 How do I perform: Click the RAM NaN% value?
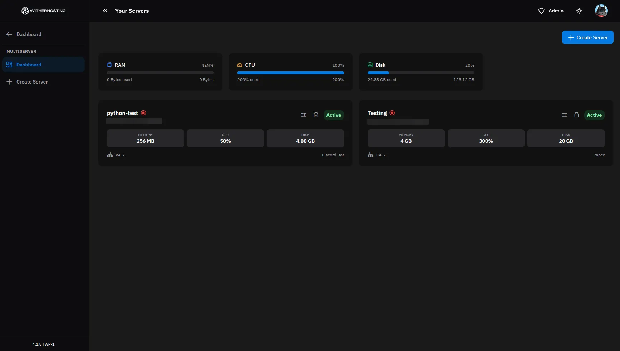[x=207, y=65]
